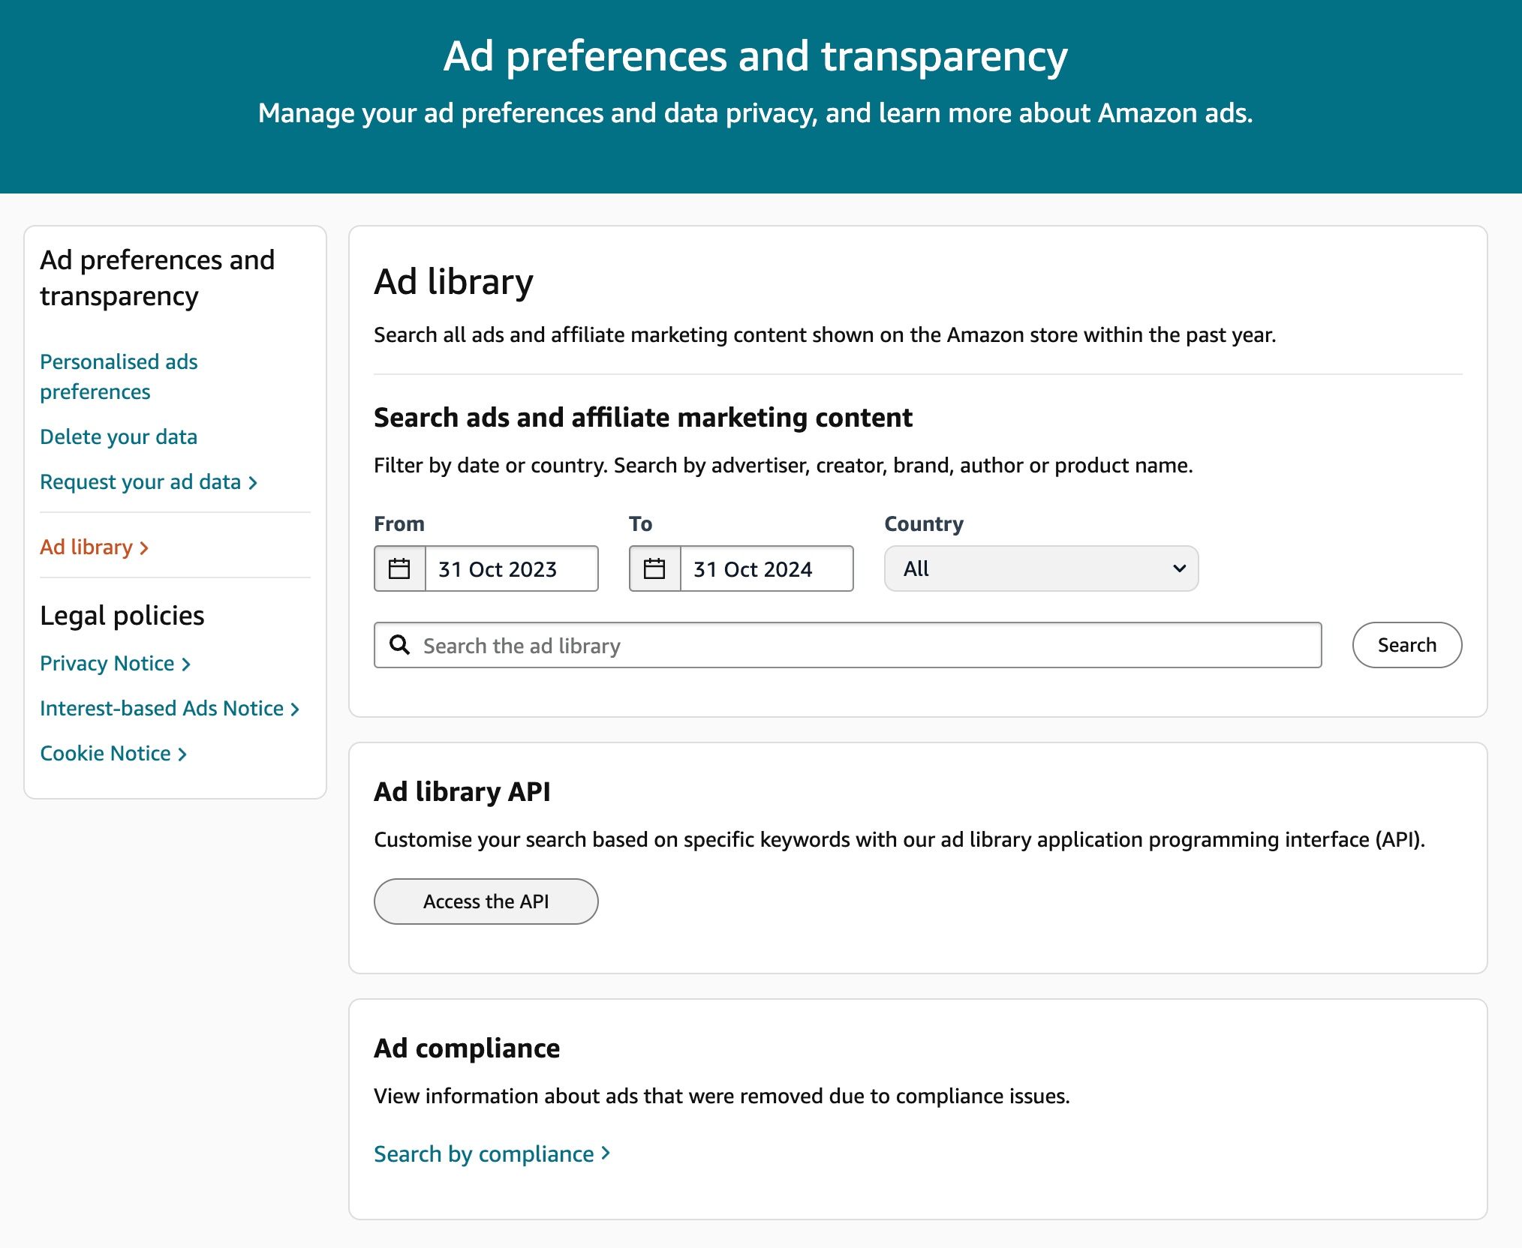This screenshot has width=1522, height=1248.
Task: Open Privacy Notice arrow icon
Action: coord(187,662)
